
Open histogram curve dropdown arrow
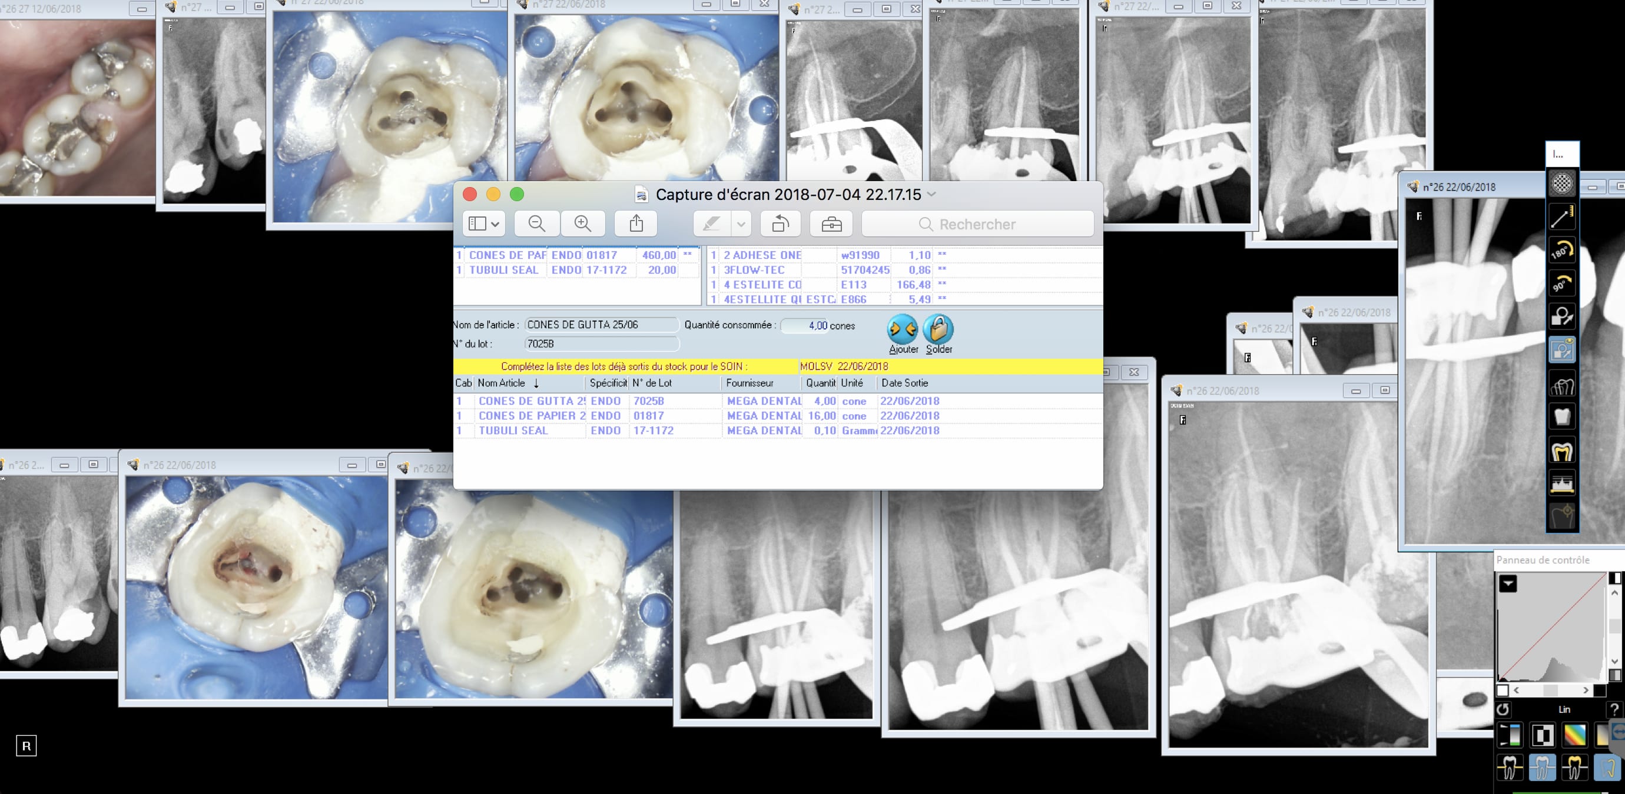pos(1508,583)
